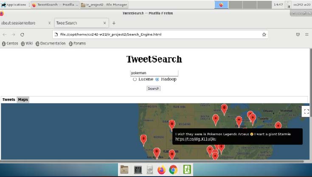Open the Applications menu in the top panel
312x177 pixels.
click(14, 5)
